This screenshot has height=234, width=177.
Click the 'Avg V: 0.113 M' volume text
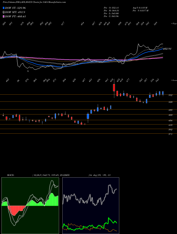tap(140, 7)
